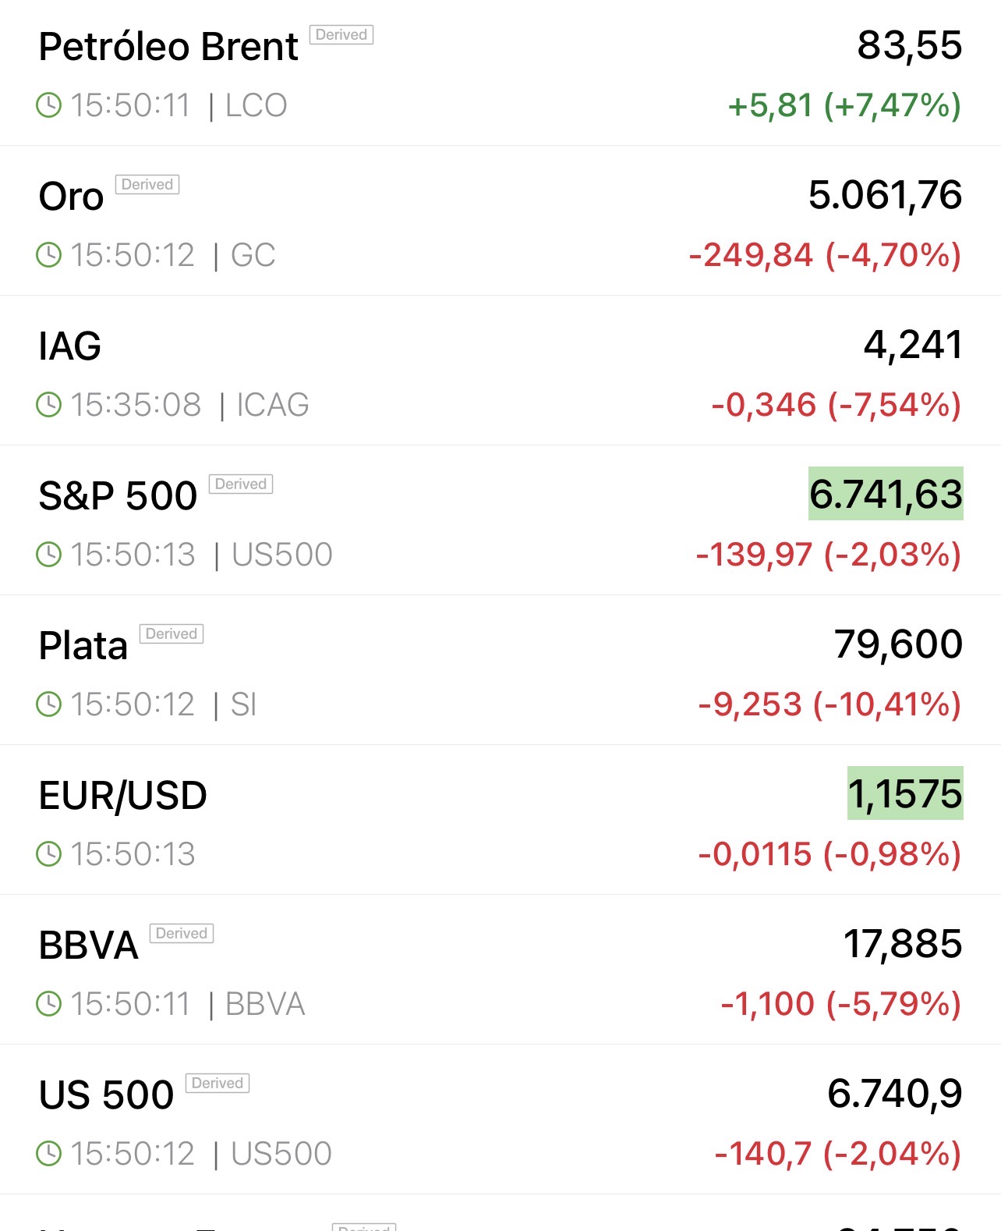This screenshot has width=1001, height=1231.
Task: Tap the clock icon in Plata row
Action: pos(49,704)
